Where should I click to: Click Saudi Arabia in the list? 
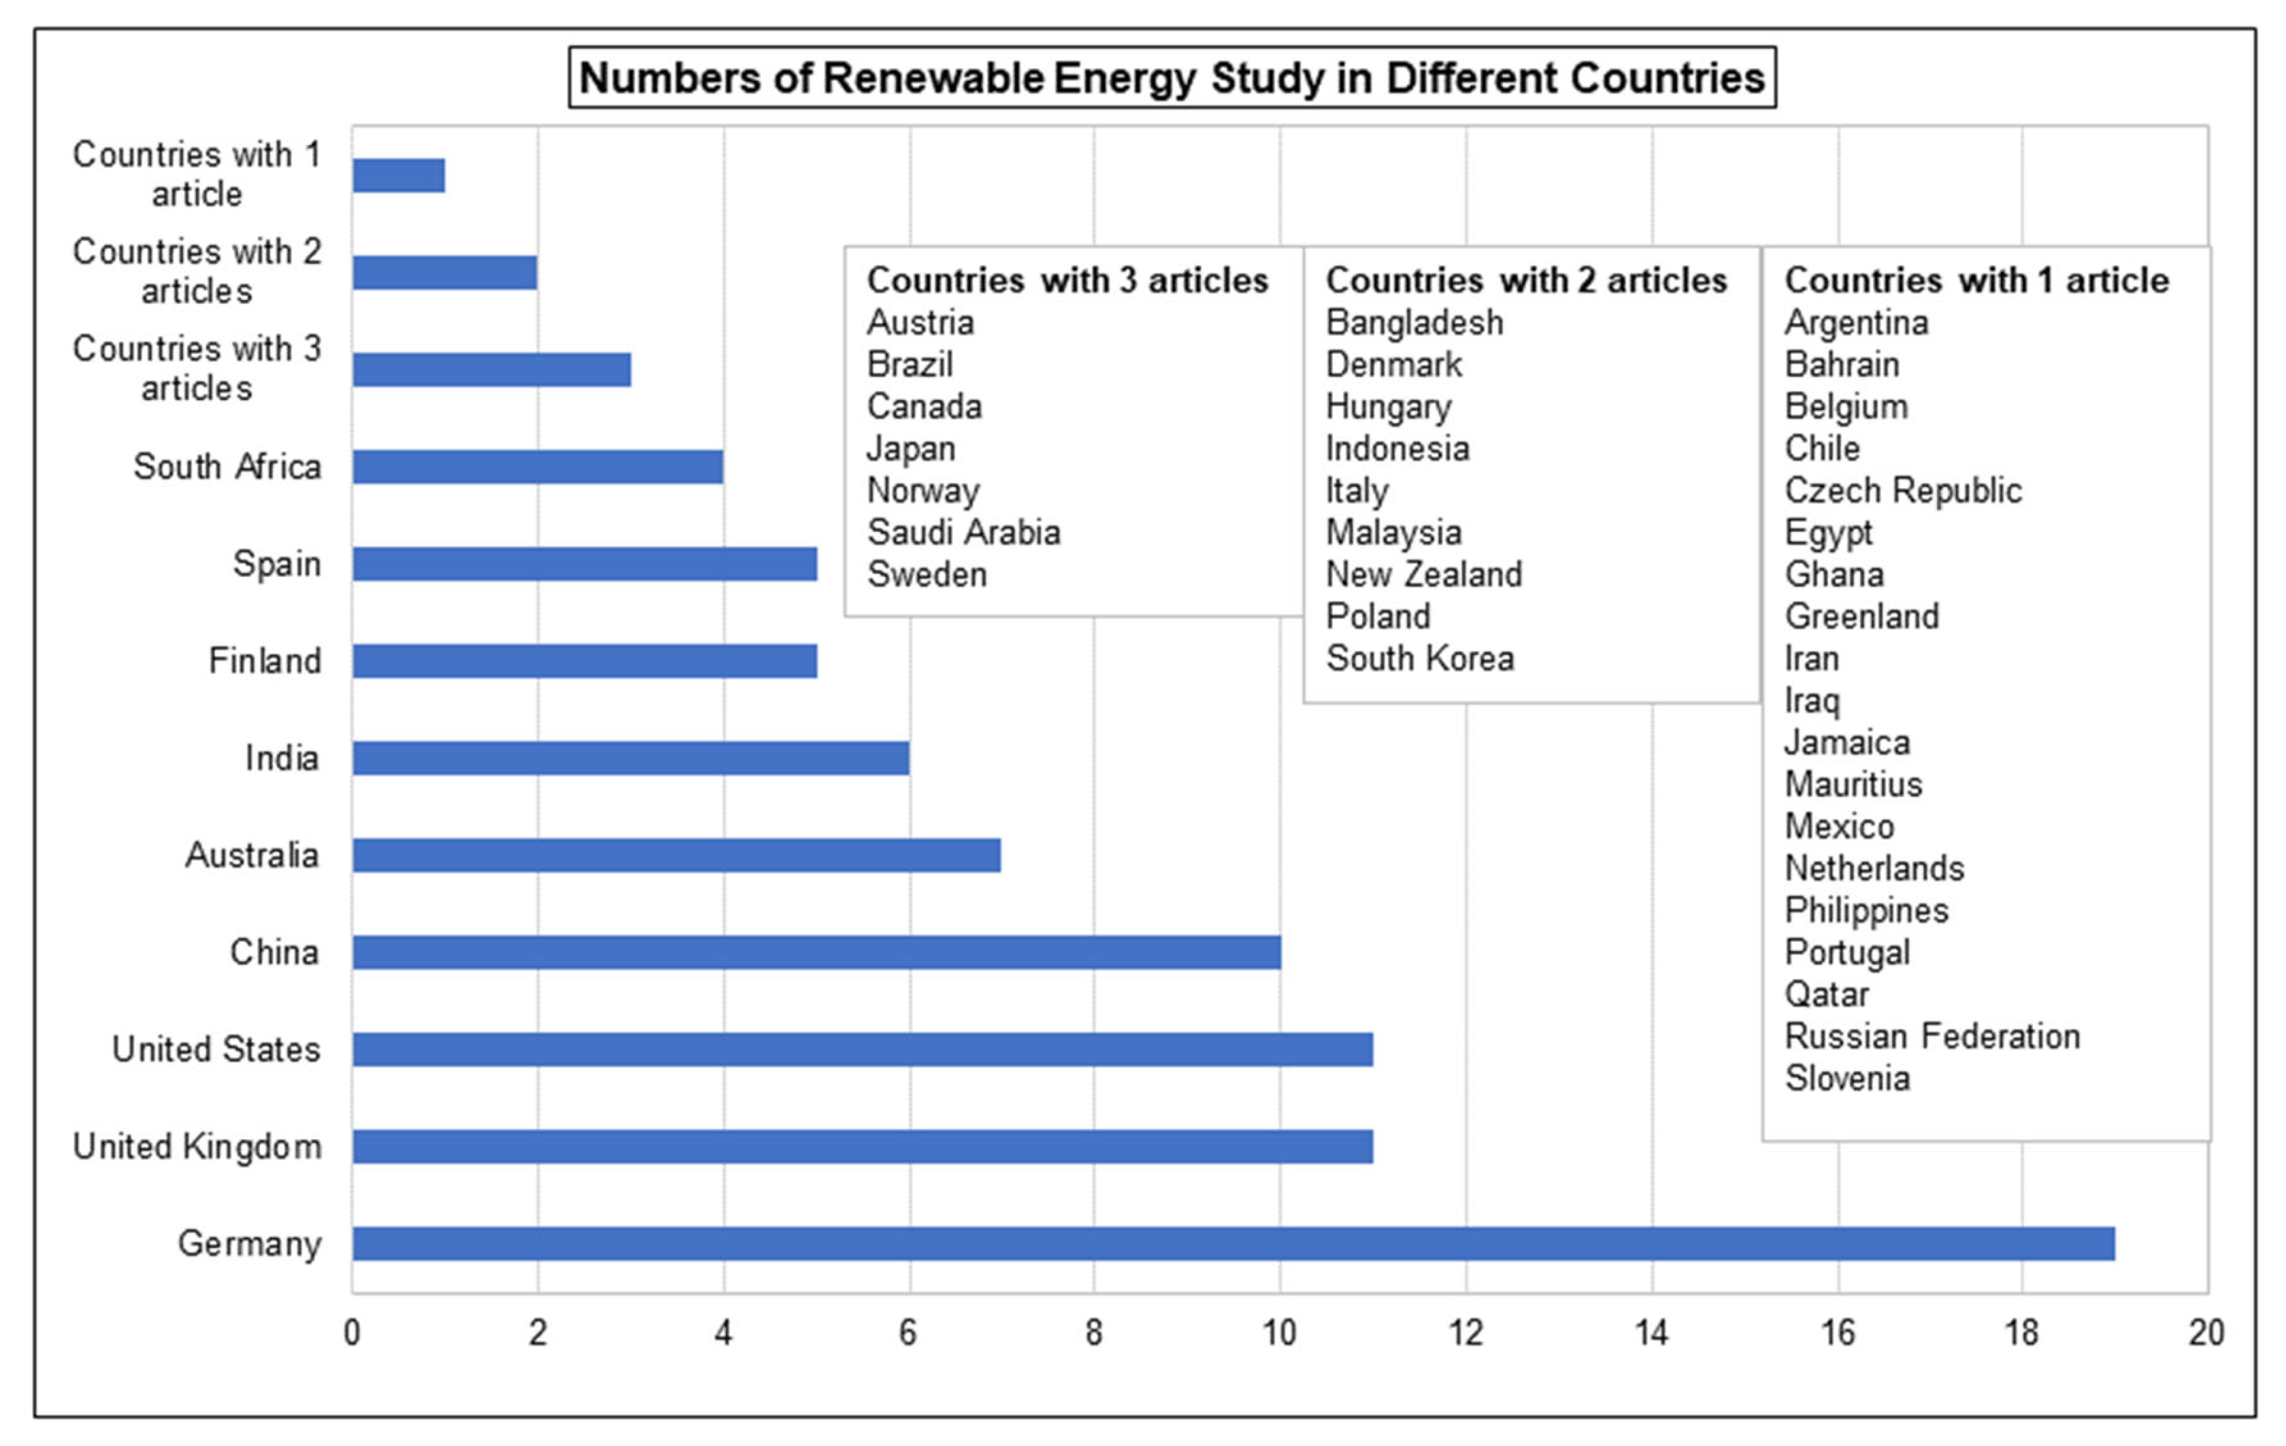point(963,533)
